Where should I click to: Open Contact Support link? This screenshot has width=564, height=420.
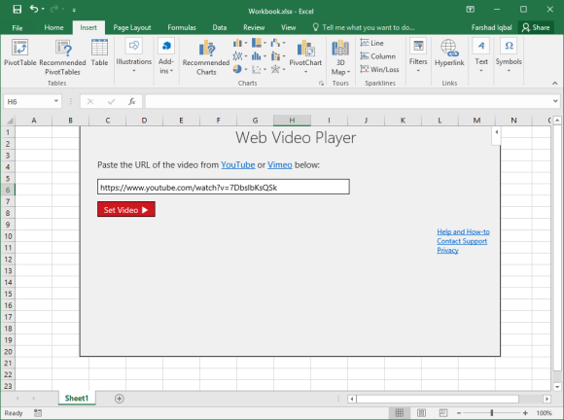tap(462, 241)
